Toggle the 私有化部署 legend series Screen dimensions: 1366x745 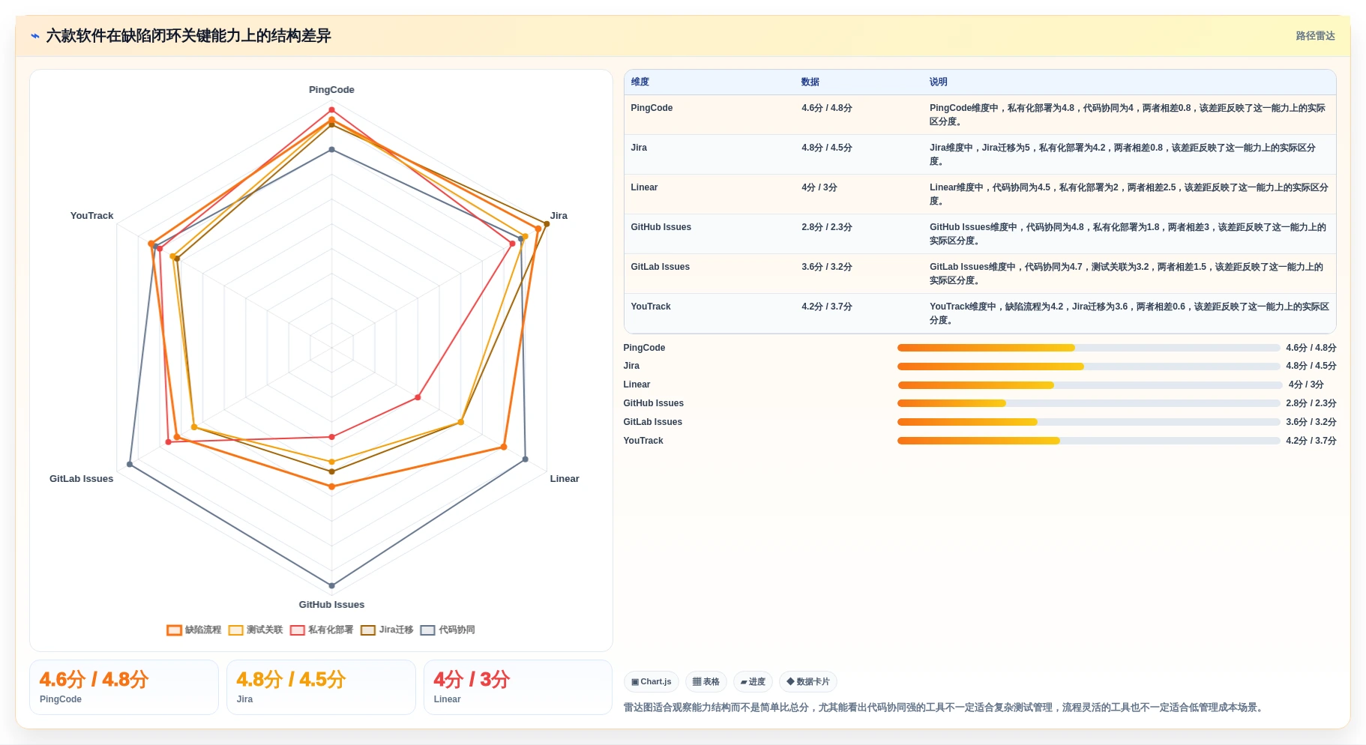[322, 630]
